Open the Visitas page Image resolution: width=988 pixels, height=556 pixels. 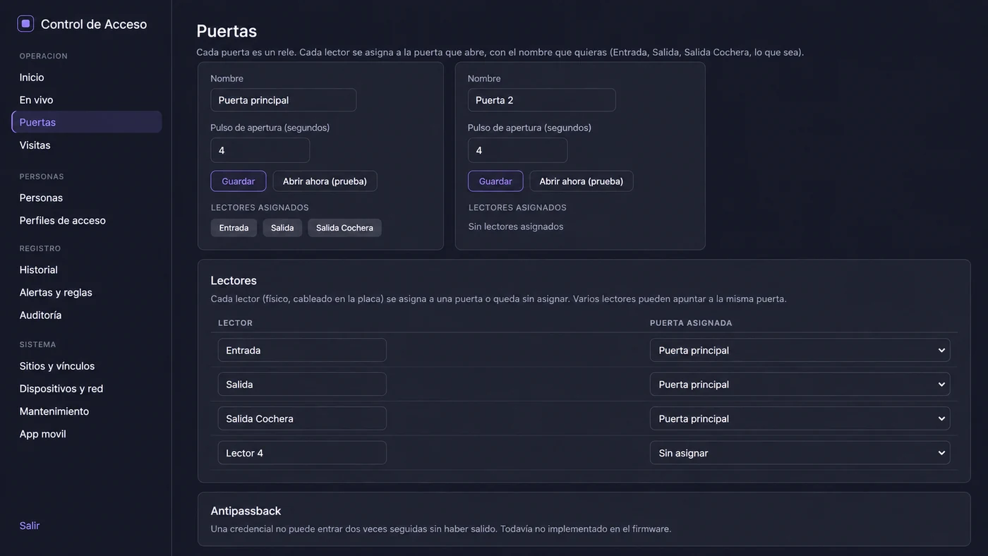(x=35, y=145)
